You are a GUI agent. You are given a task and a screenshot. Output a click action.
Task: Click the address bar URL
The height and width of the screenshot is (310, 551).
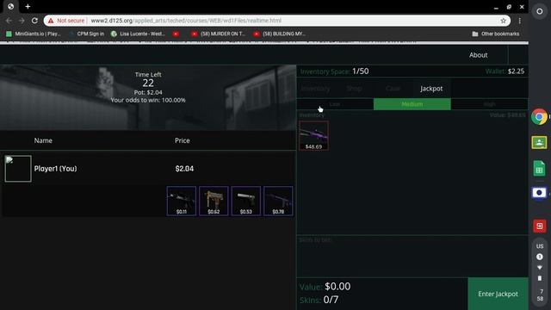186,21
